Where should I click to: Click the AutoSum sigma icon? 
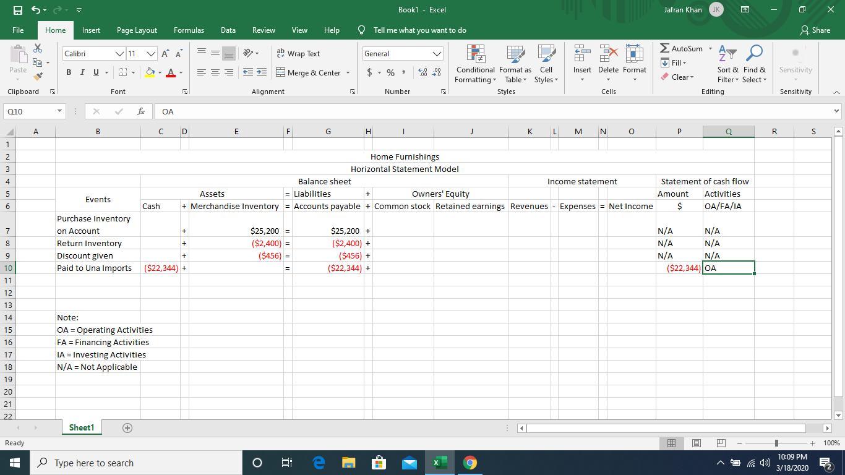pyautogui.click(x=664, y=49)
